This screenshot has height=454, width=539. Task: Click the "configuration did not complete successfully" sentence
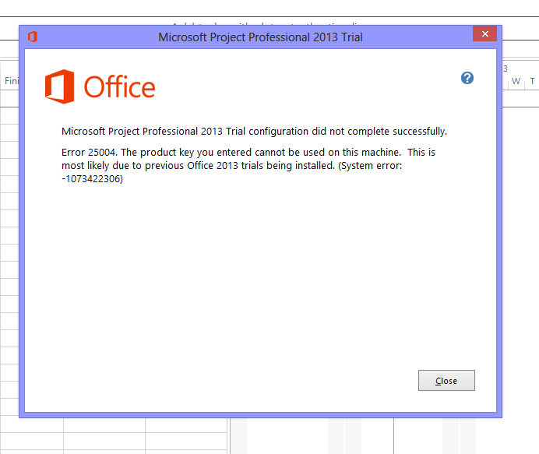348,132
